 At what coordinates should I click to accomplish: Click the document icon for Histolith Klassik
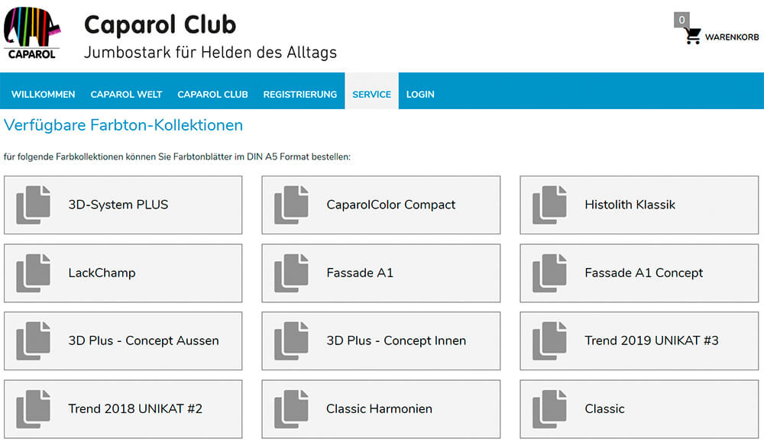point(549,205)
